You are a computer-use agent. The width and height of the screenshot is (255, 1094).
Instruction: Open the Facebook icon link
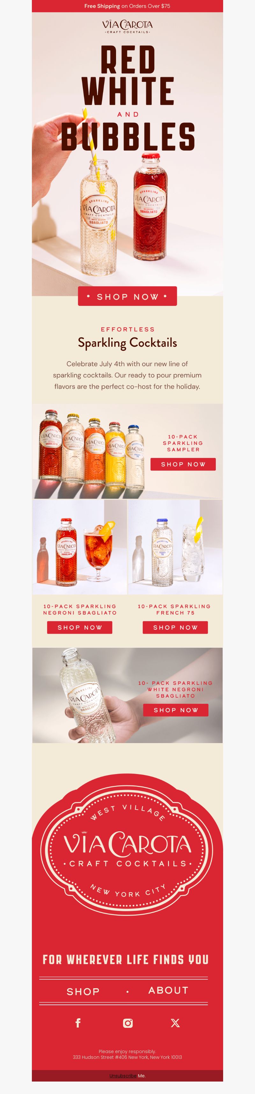click(78, 1023)
